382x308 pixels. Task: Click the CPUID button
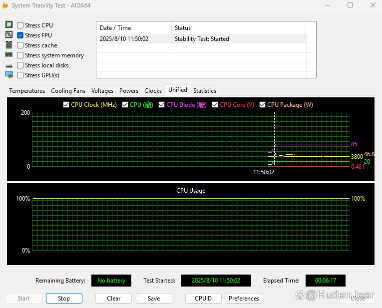(203, 299)
